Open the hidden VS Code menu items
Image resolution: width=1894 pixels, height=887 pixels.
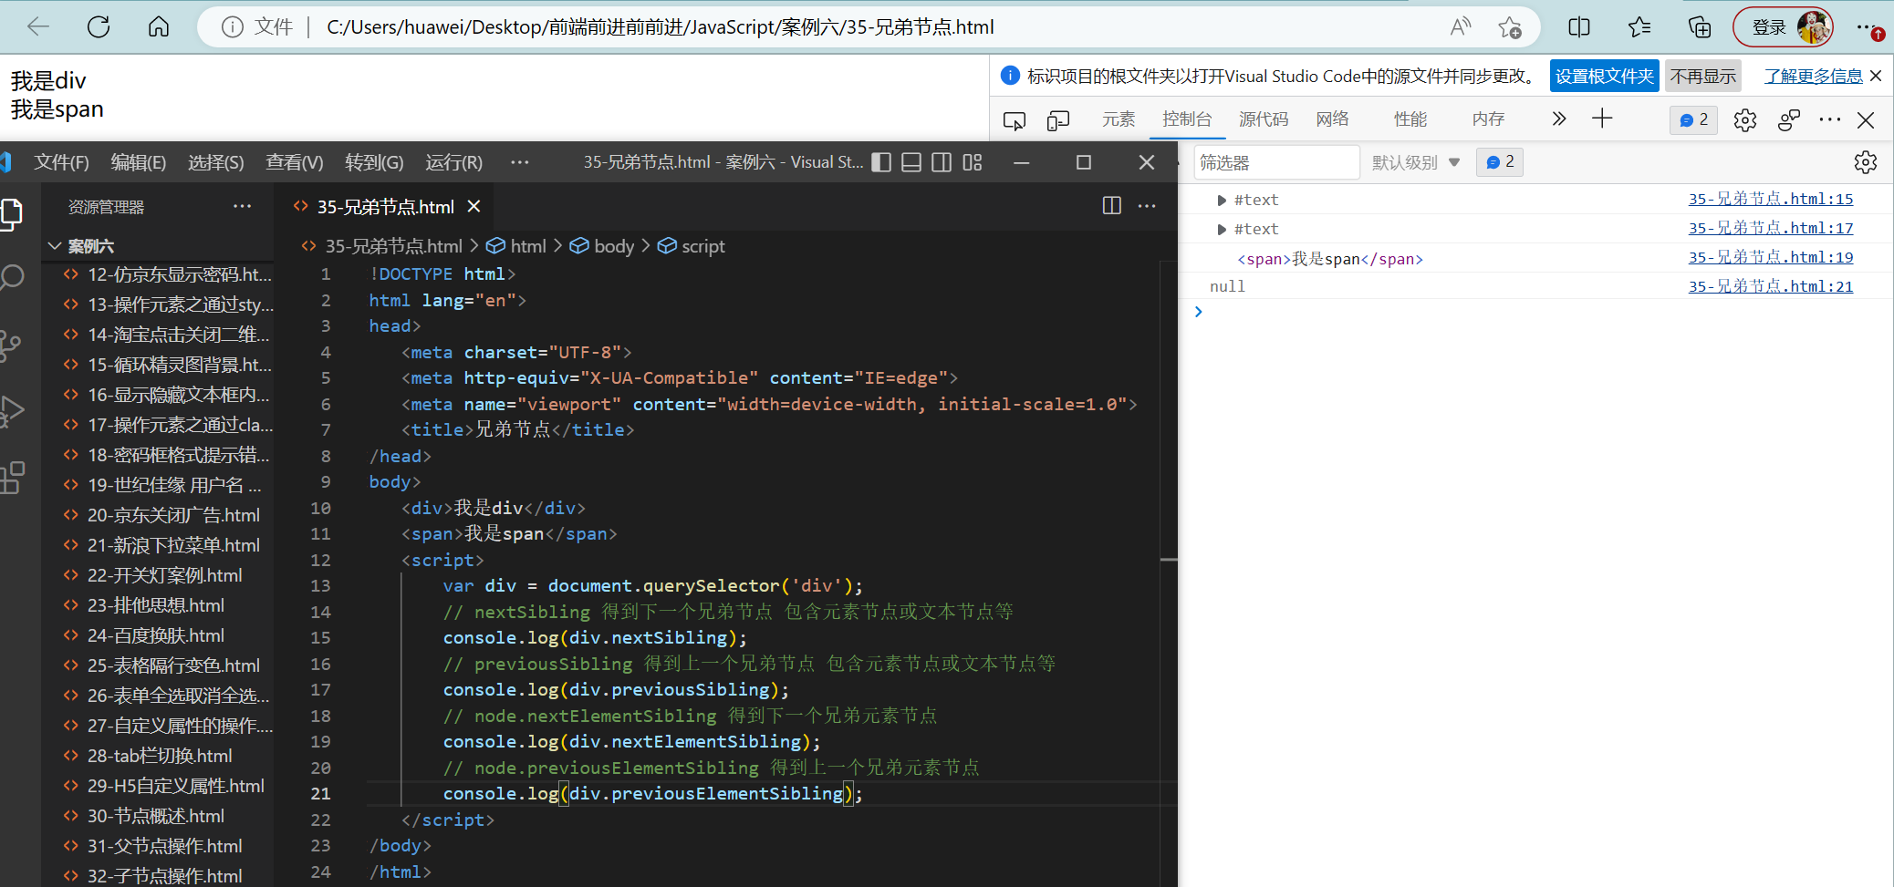click(519, 162)
